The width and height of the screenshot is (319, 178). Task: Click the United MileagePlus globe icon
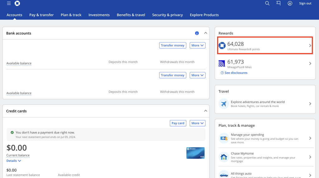click(222, 63)
